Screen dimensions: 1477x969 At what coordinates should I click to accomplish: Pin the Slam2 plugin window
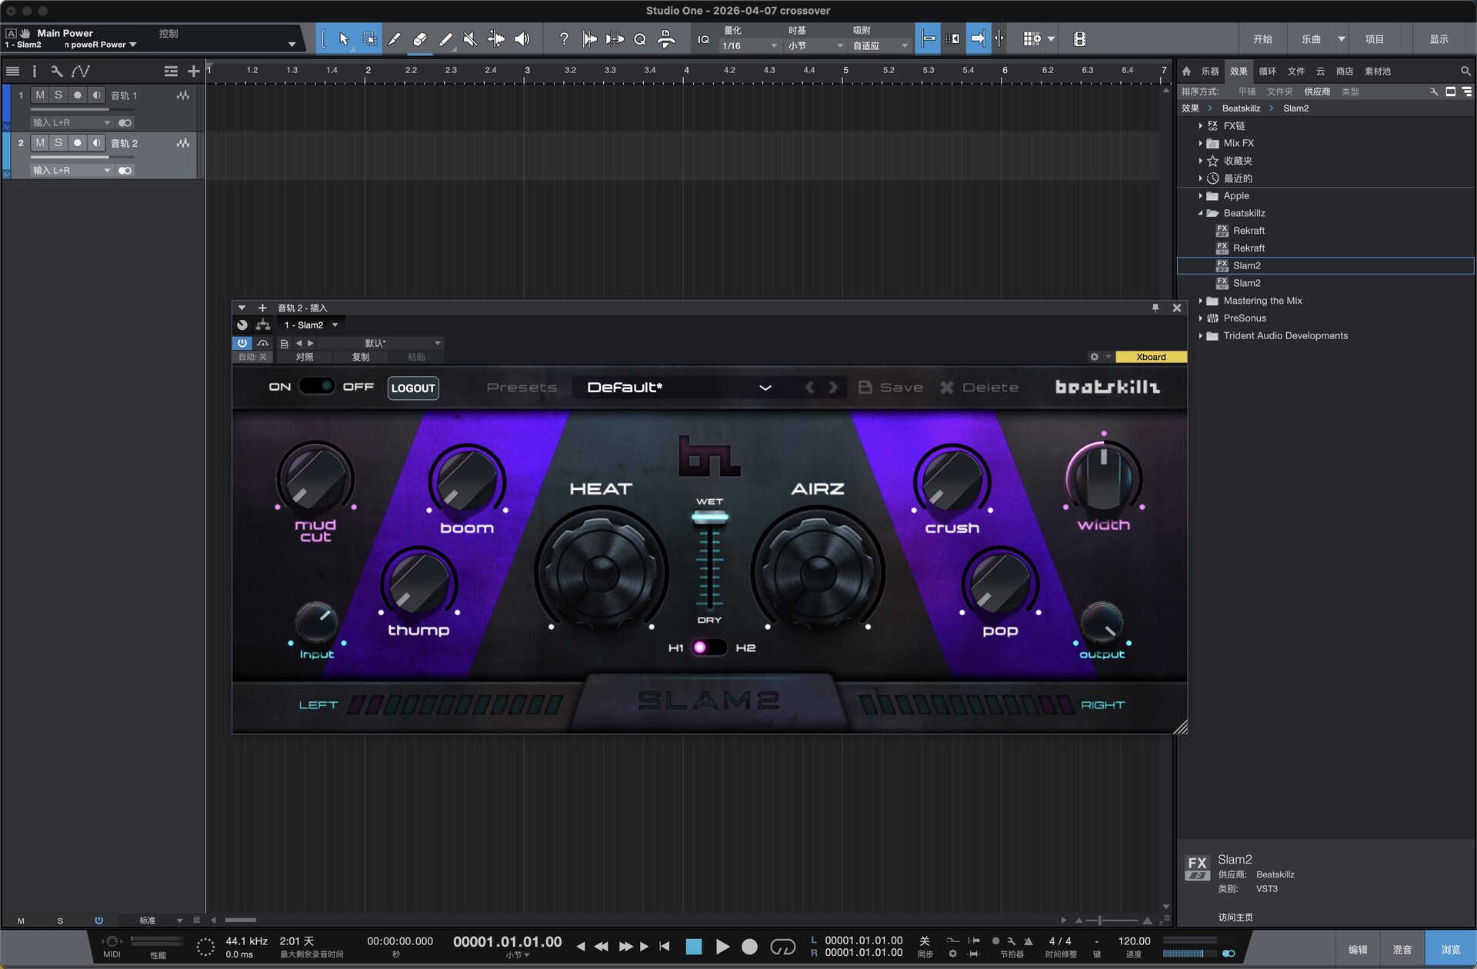point(1155,308)
